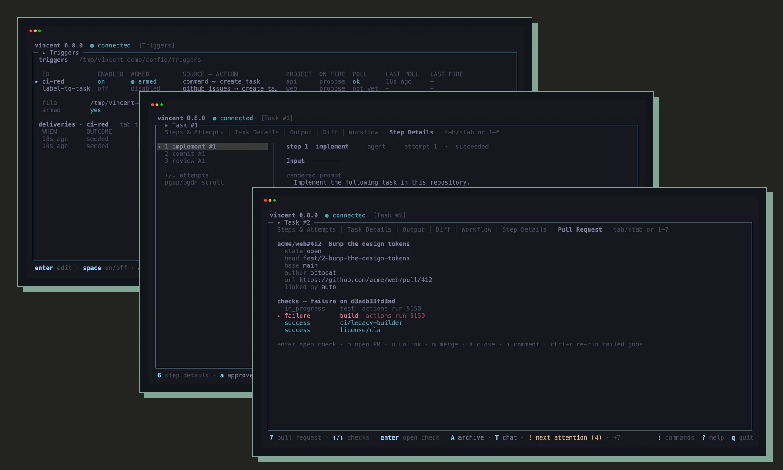This screenshot has height=470, width=783.
Task: Click the LAST POLL column header
Action: coord(402,74)
